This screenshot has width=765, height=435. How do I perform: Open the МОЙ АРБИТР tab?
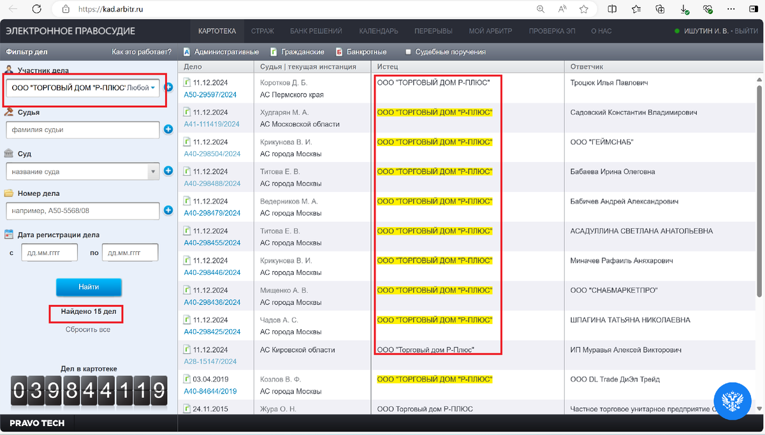pos(490,31)
